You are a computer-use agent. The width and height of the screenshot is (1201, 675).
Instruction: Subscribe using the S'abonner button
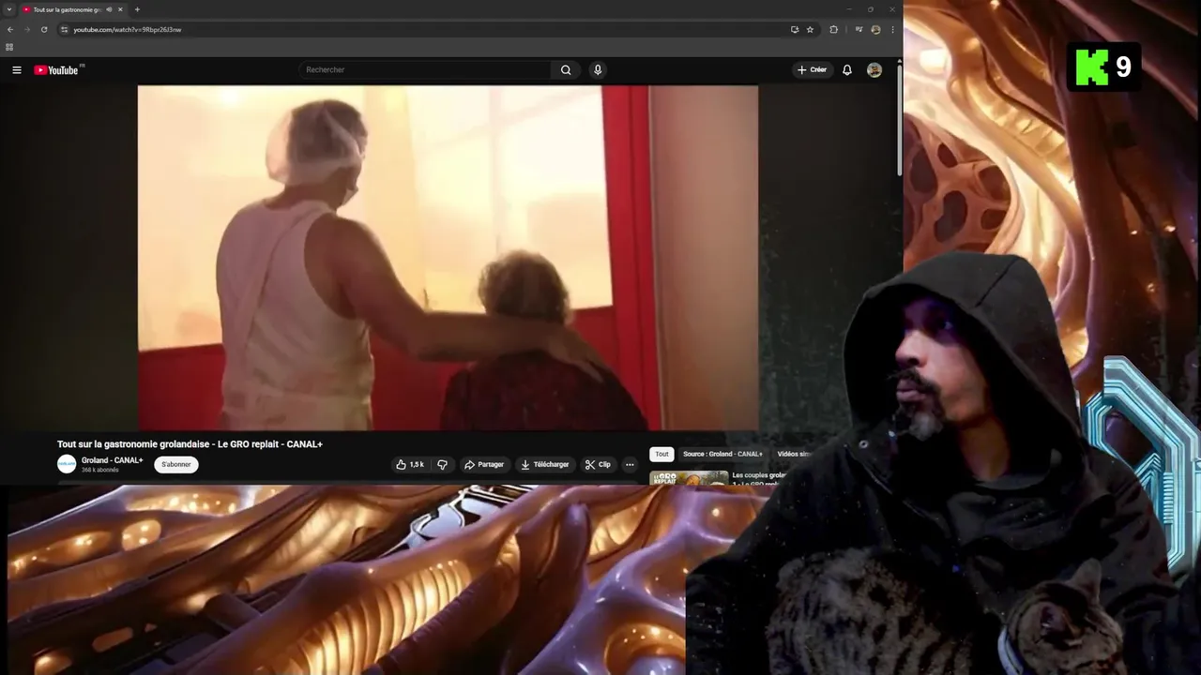(x=176, y=464)
